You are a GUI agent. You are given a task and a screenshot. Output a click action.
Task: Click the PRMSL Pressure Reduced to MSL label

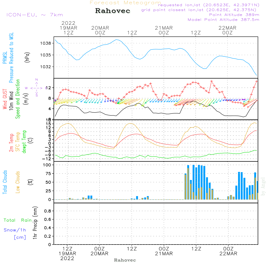click(x=8, y=58)
